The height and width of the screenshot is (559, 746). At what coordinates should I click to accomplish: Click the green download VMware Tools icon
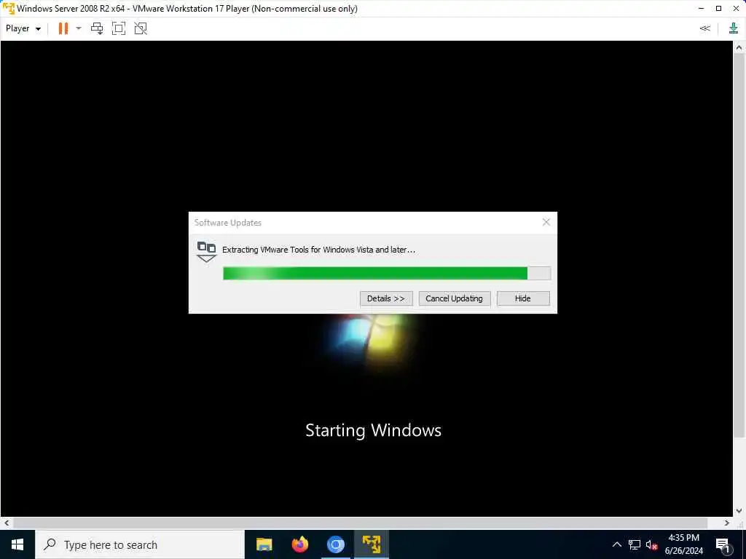coord(733,28)
